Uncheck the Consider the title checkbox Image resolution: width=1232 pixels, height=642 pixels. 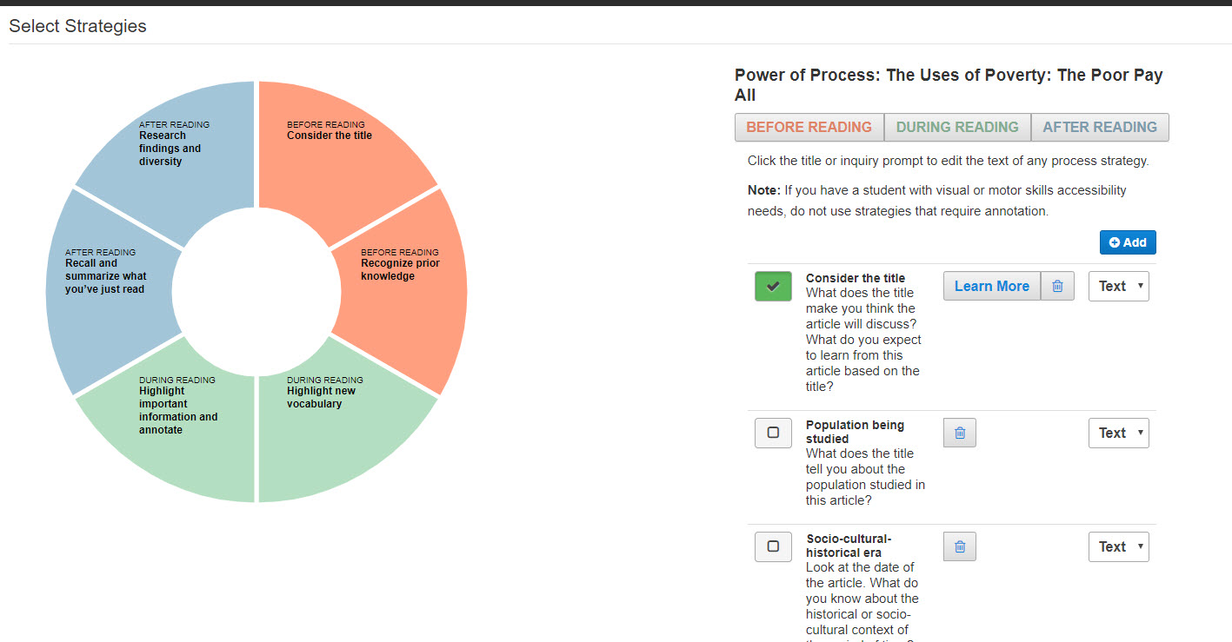(773, 286)
